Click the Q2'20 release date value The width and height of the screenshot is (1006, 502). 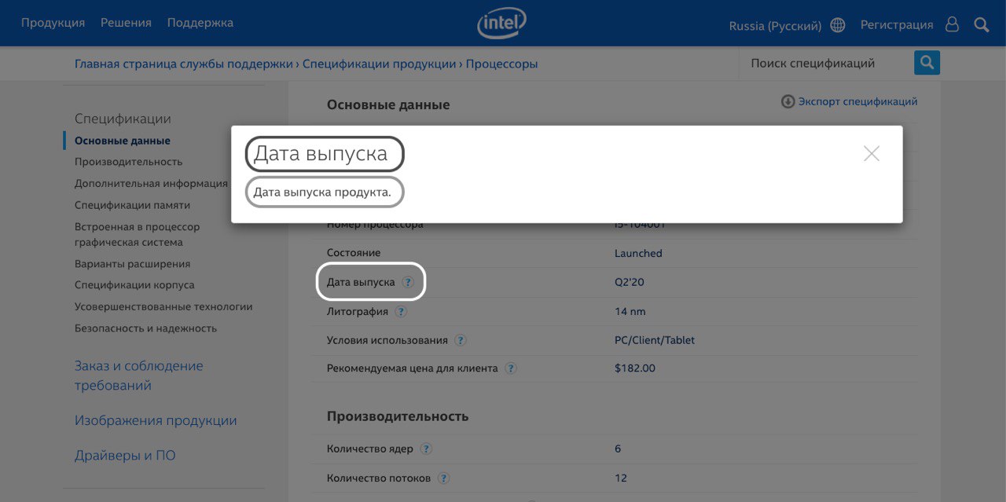click(x=630, y=282)
